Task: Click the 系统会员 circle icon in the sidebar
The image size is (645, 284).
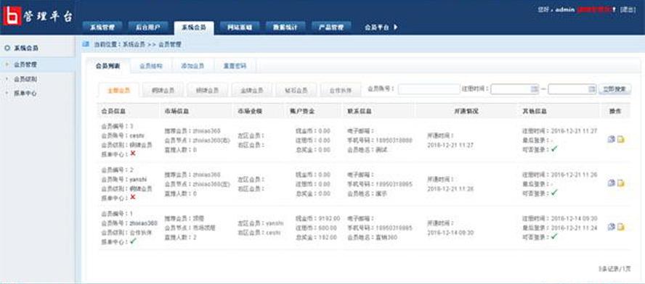Action: tap(7, 48)
